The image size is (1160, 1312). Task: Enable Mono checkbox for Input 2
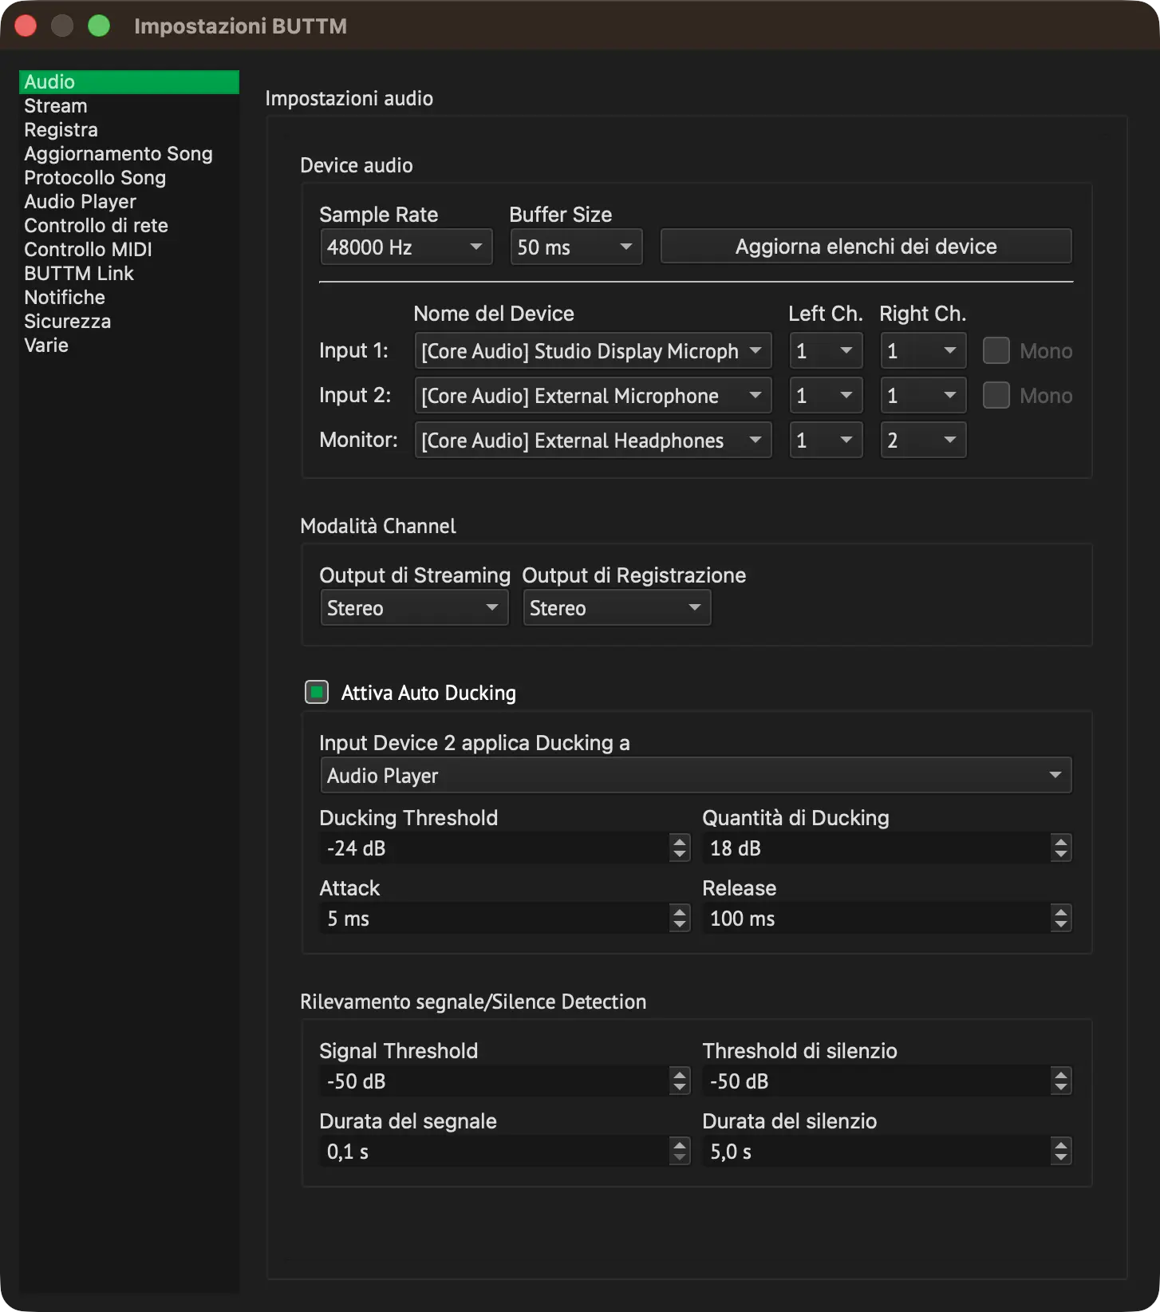(x=996, y=395)
